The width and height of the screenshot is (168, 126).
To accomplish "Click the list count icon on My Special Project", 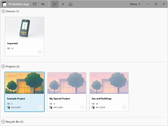I will pos(51,104).
